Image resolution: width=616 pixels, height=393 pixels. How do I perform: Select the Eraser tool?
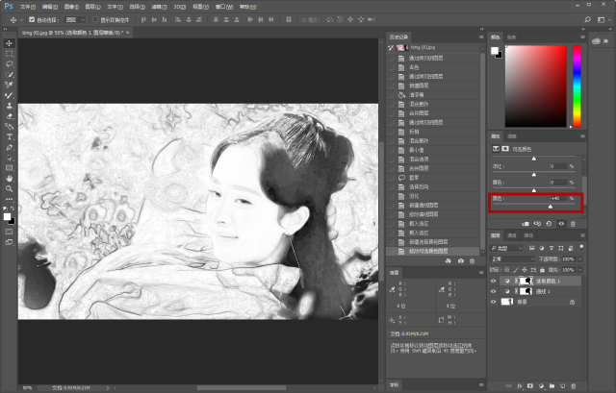coord(9,116)
